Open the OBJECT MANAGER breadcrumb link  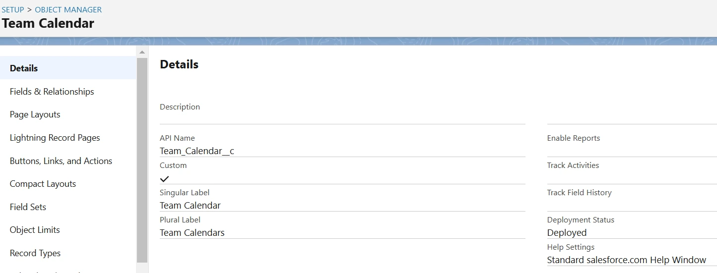click(x=68, y=9)
